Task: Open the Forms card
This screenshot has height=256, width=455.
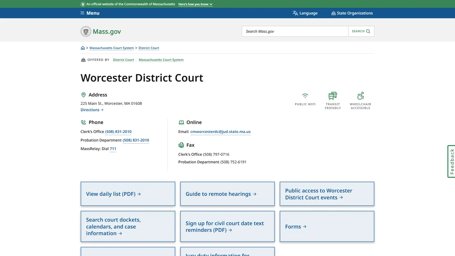Action: pos(327,226)
